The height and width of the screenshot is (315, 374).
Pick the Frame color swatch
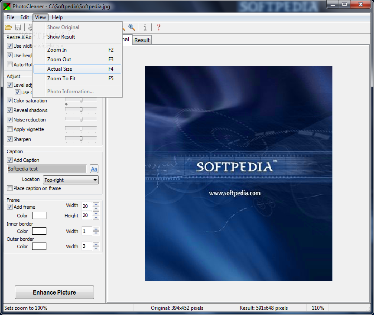point(39,215)
